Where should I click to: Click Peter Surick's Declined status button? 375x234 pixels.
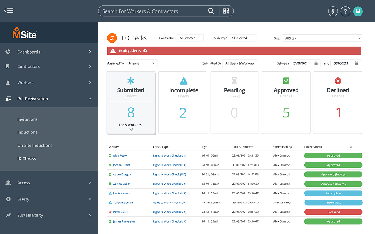coord(333,212)
